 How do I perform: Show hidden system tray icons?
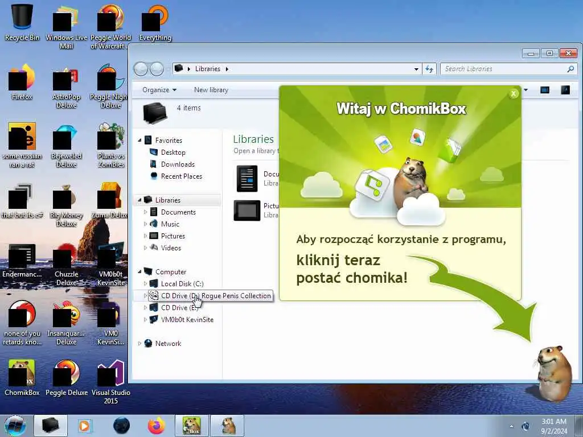(511, 426)
